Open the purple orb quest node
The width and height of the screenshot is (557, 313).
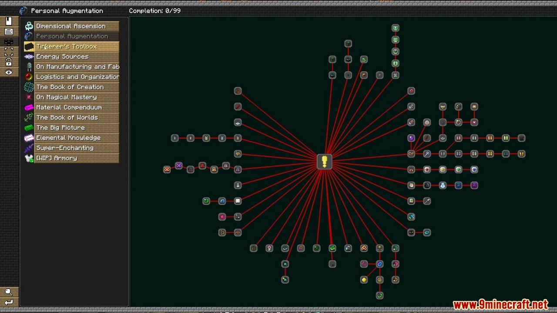click(x=411, y=138)
